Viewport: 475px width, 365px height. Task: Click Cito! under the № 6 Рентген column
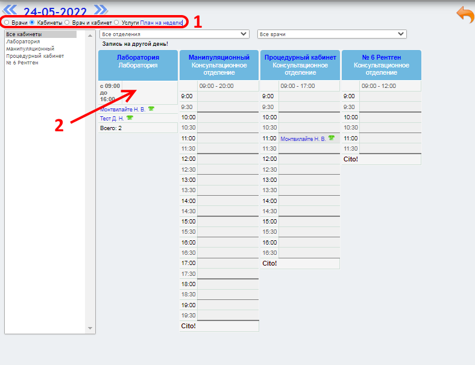(x=350, y=160)
